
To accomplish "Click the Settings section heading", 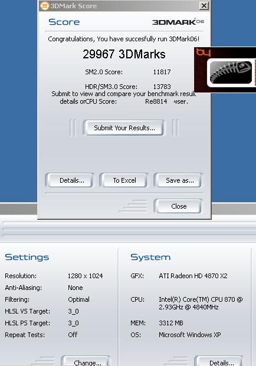I will point(27,257).
